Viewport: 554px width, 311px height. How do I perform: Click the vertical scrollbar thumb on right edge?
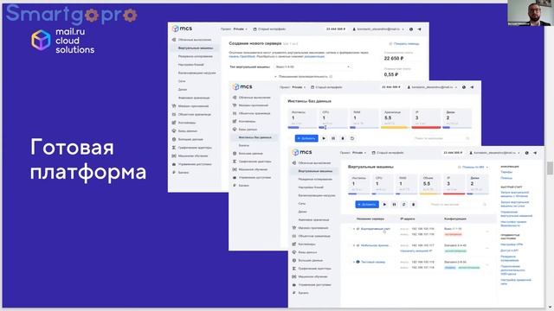pyautogui.click(x=550, y=168)
